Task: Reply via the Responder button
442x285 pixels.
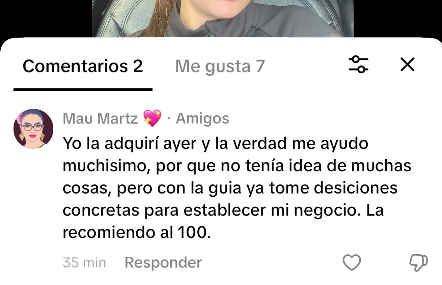Action: point(163,262)
